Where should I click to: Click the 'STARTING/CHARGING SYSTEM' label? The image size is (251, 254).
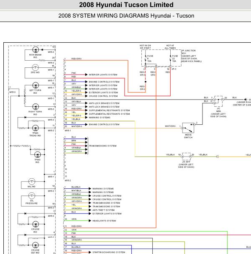109,252
